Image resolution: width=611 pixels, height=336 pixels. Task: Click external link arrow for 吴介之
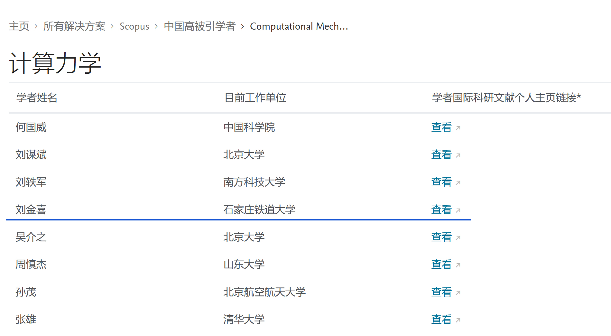[x=458, y=238]
